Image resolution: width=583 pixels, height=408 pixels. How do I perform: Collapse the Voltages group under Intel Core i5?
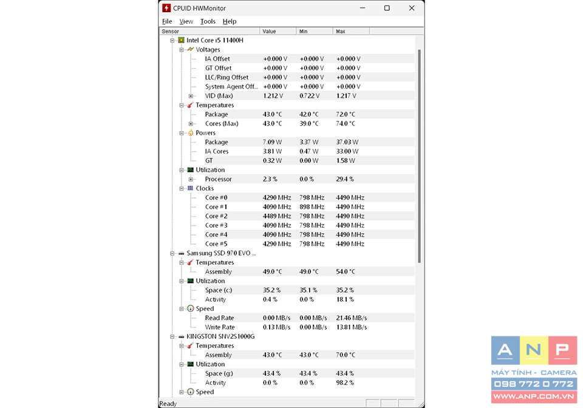[x=182, y=49]
